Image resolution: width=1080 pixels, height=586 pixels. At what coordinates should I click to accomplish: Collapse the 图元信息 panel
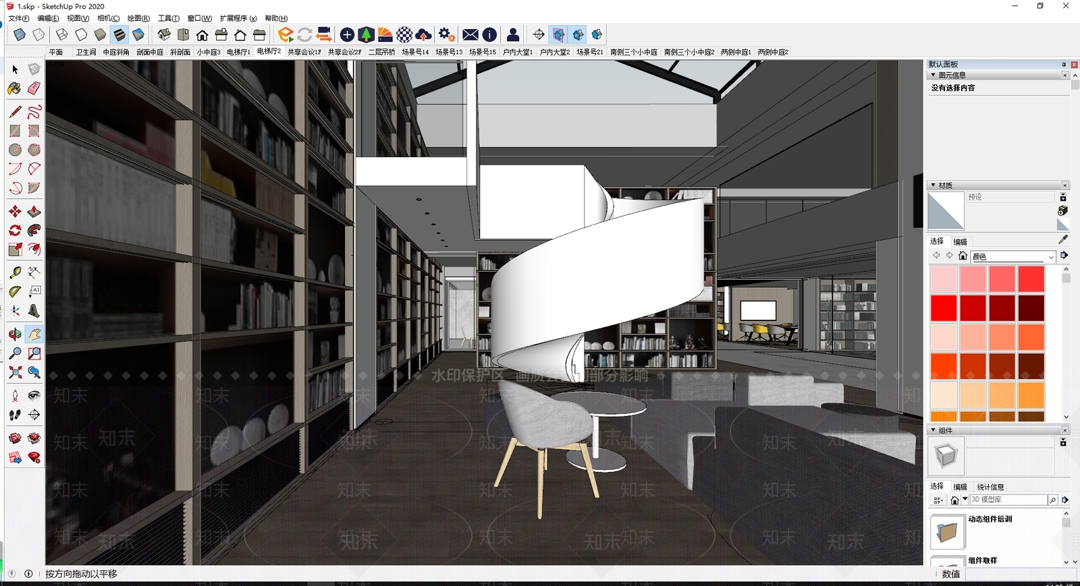tap(933, 75)
